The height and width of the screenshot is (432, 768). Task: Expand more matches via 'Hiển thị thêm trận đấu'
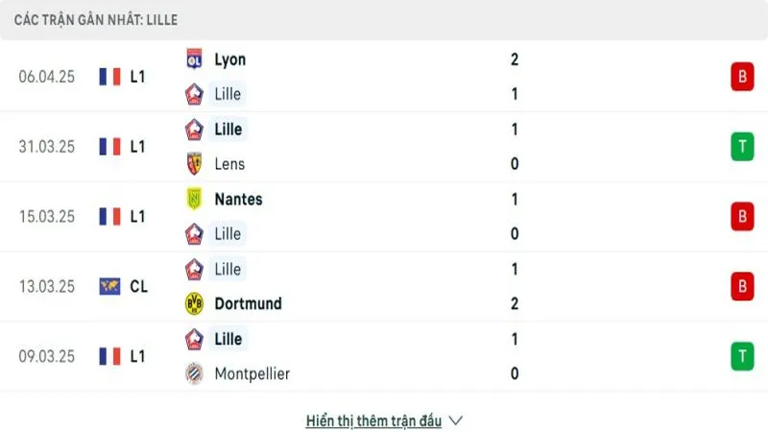coord(373,420)
